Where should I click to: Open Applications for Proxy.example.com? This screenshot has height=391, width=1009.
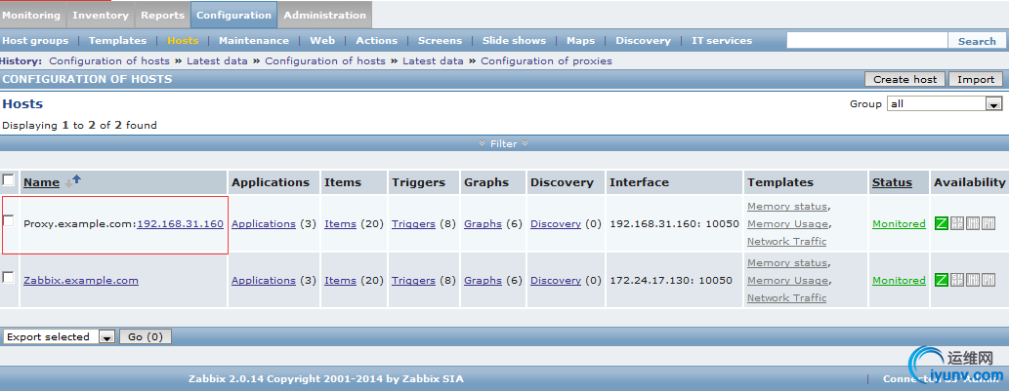tap(263, 223)
